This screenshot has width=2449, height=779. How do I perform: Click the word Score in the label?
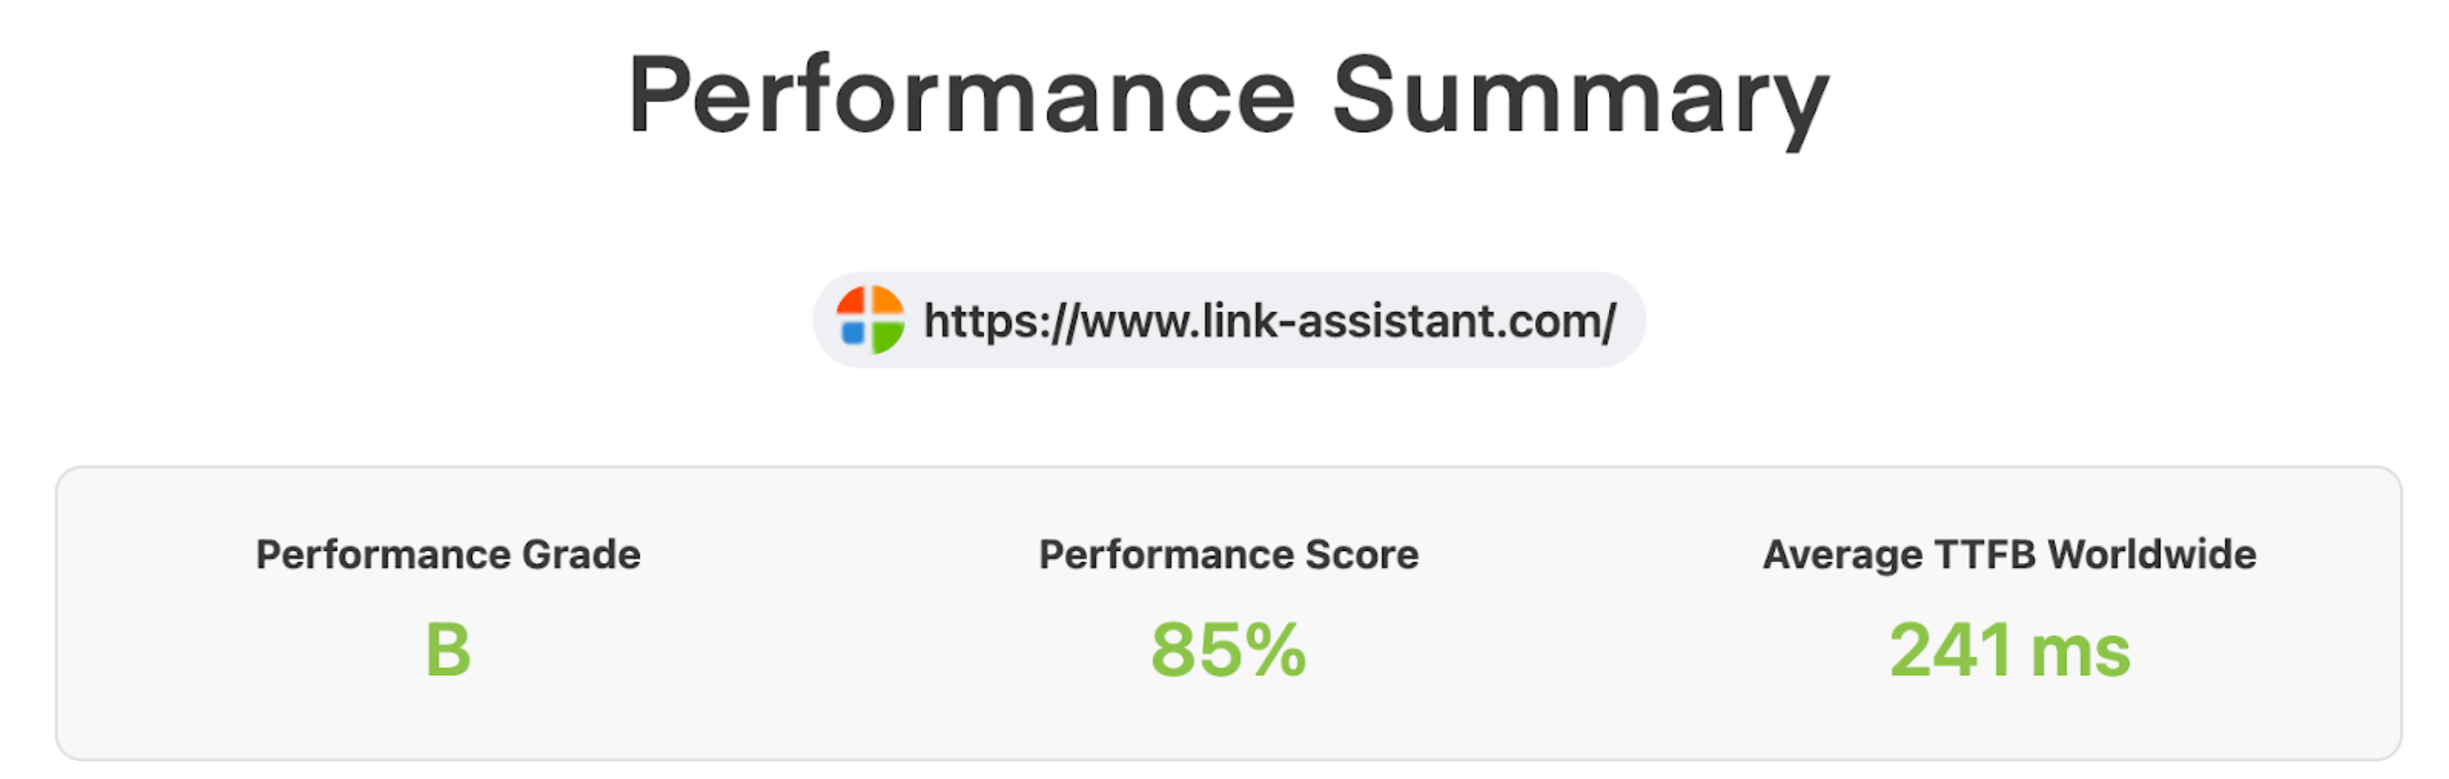(x=1362, y=555)
